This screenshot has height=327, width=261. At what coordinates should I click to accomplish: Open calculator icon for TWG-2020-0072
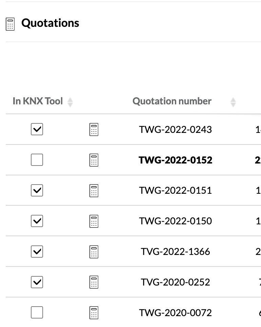pyautogui.click(x=94, y=313)
